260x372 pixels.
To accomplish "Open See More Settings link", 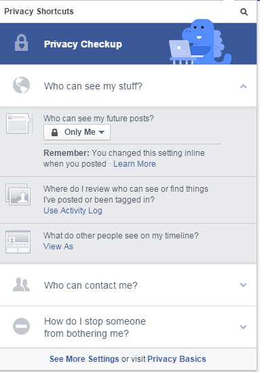I will [84, 358].
